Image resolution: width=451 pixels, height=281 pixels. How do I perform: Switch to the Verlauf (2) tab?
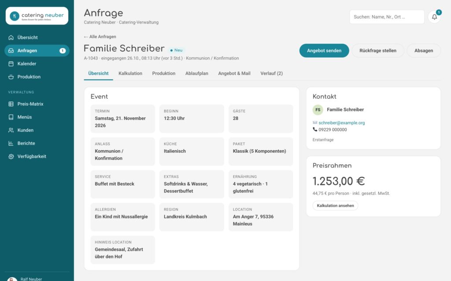271,73
